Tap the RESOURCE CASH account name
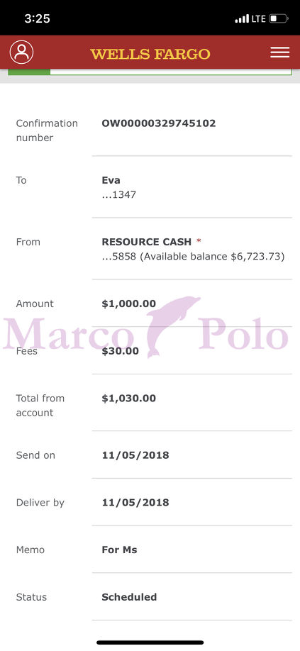 point(147,242)
